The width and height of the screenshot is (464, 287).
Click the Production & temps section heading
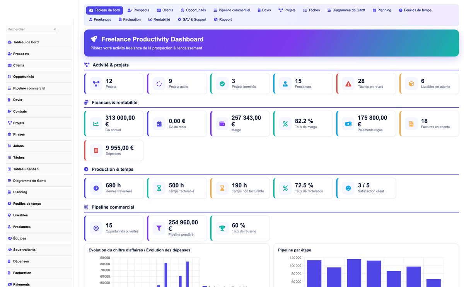pyautogui.click(x=113, y=169)
